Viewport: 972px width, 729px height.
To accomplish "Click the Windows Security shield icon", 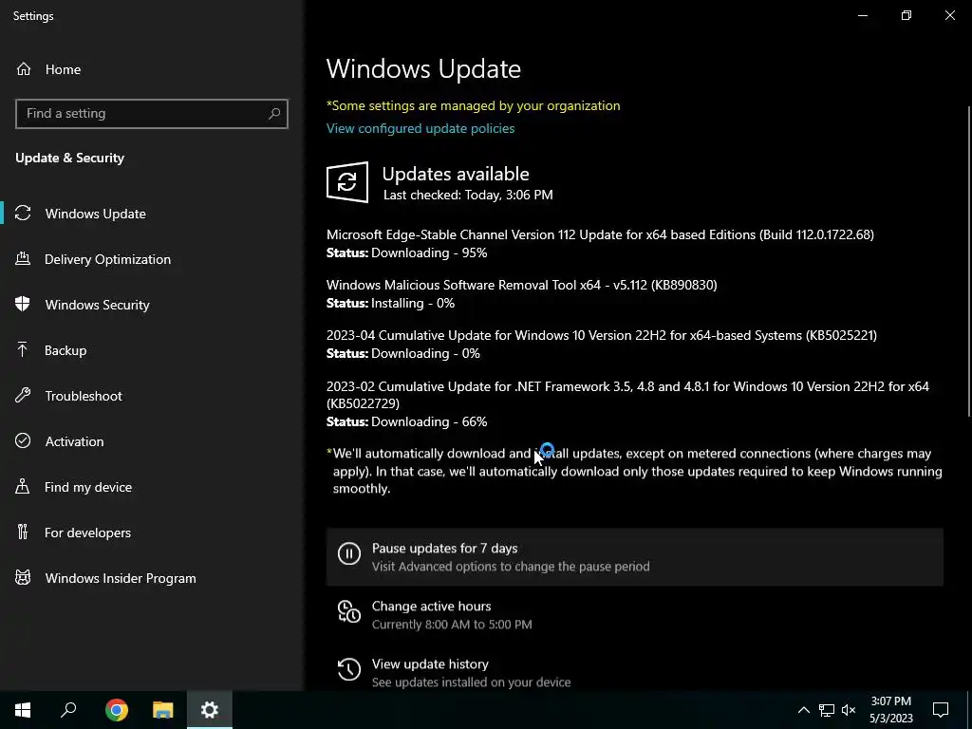I will (23, 305).
